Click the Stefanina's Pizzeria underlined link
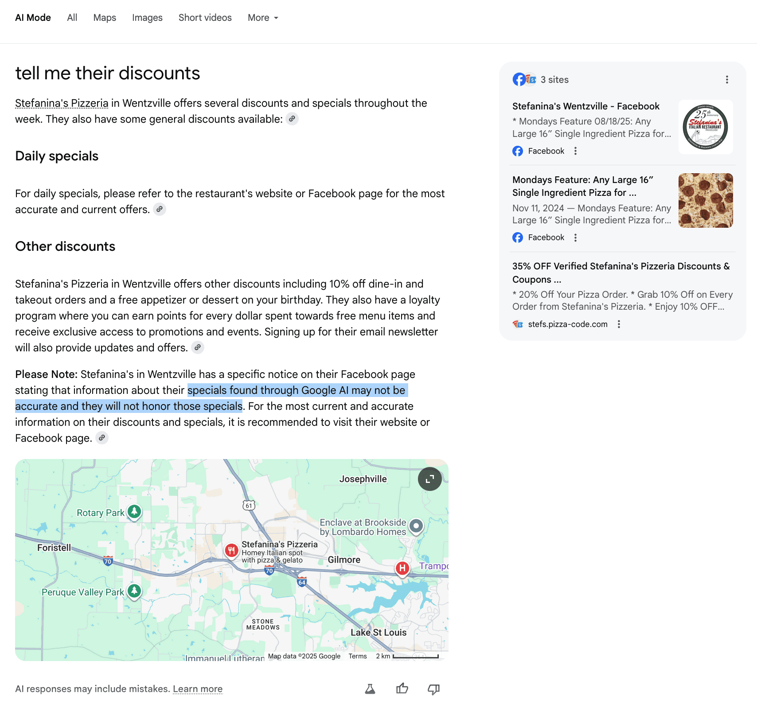 click(62, 103)
